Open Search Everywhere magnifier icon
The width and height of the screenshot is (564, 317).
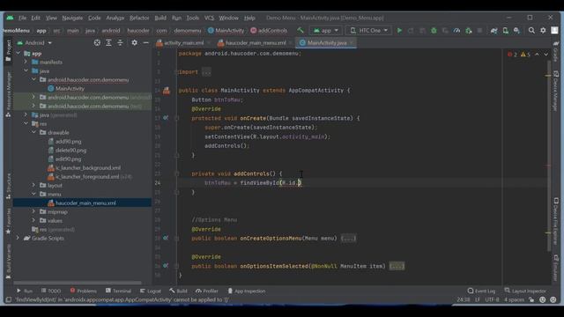[x=531, y=31]
